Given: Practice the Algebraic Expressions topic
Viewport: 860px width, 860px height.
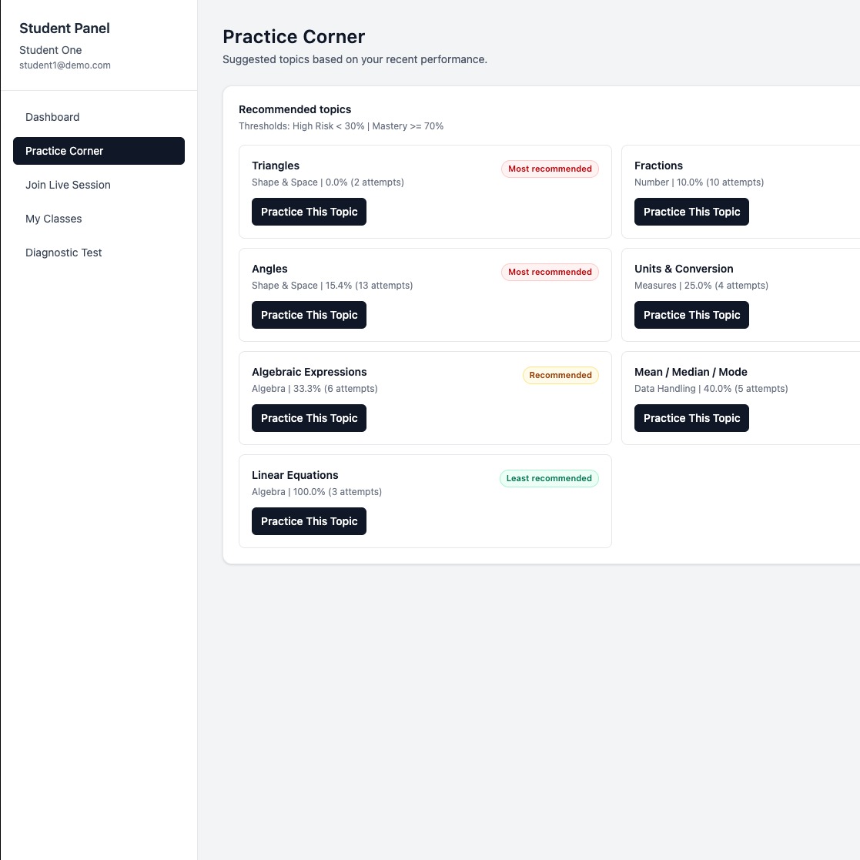Looking at the screenshot, I should point(309,418).
